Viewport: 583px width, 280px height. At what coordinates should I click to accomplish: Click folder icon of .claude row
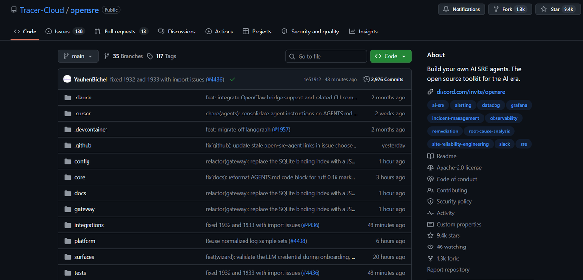(67, 98)
